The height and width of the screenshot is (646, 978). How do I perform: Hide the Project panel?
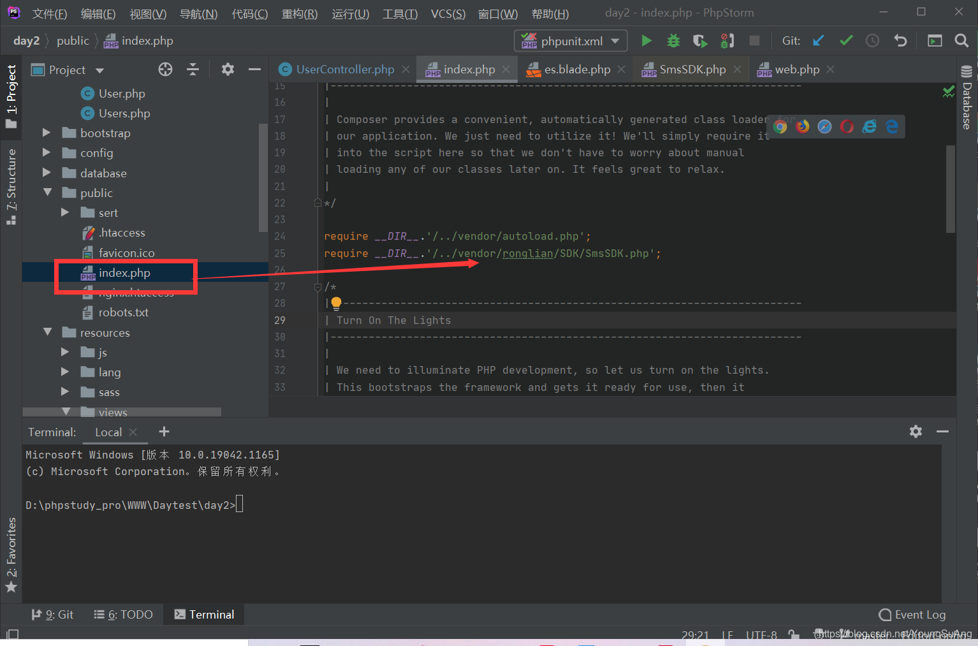tap(254, 70)
